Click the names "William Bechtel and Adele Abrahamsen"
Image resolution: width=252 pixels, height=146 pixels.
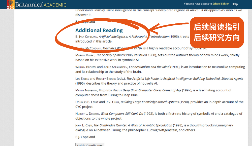(101, 67)
